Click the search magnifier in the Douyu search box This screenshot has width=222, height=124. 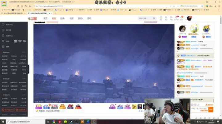154,18
